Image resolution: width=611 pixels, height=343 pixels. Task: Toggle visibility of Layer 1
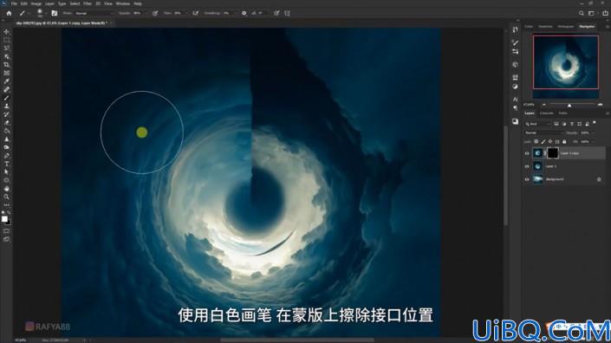527,166
